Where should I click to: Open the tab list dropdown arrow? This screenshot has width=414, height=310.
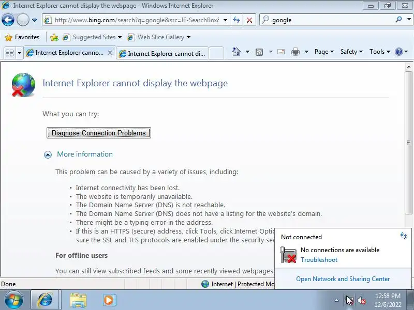(x=19, y=53)
